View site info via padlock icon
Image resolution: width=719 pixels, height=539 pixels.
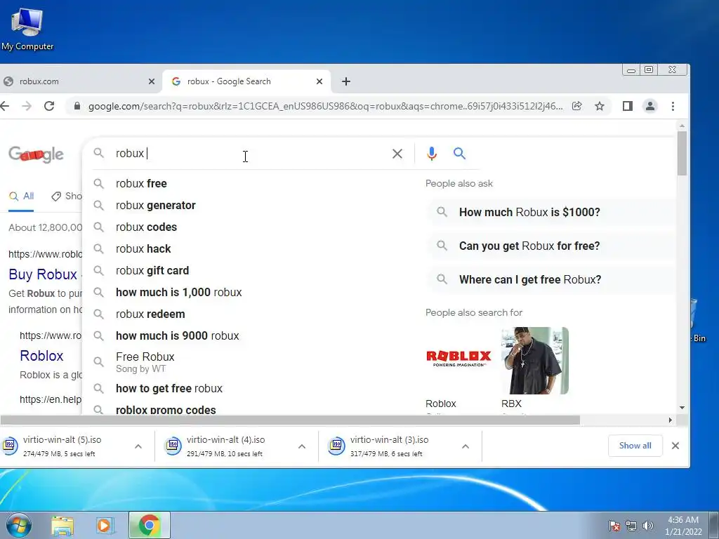(77, 107)
